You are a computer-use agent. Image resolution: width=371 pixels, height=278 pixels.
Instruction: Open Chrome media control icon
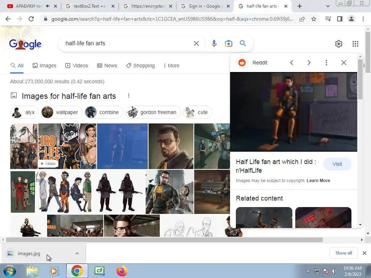(328, 19)
